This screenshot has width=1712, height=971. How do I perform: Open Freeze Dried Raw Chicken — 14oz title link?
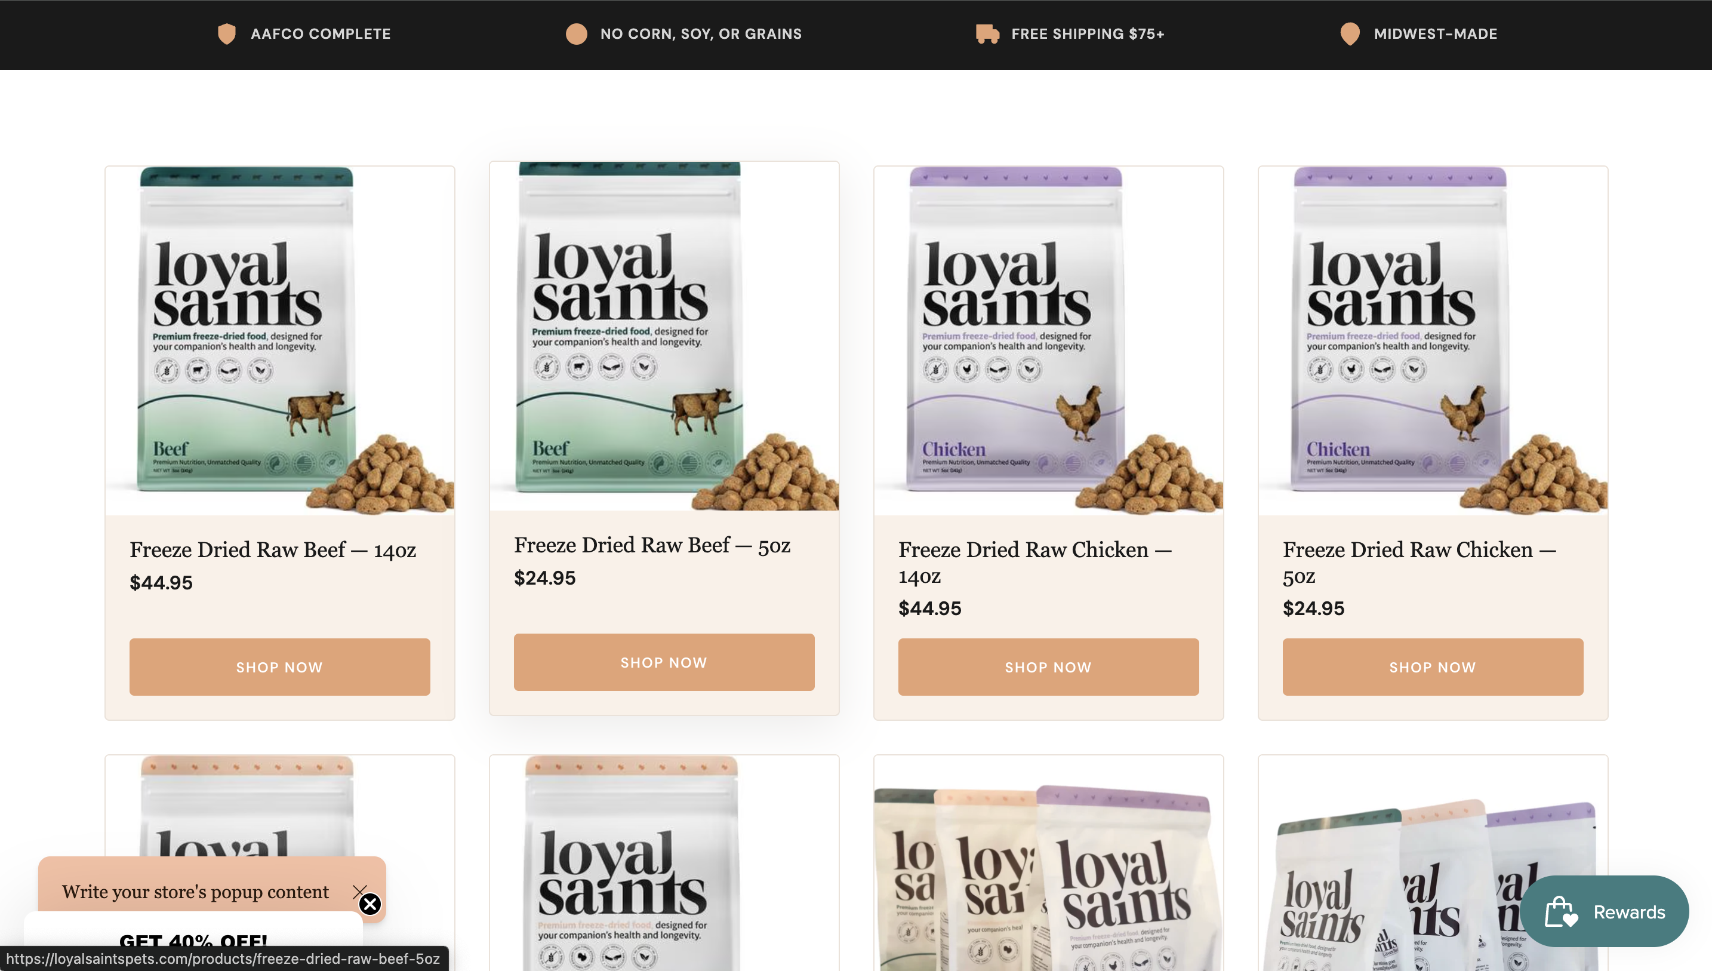tap(1035, 562)
